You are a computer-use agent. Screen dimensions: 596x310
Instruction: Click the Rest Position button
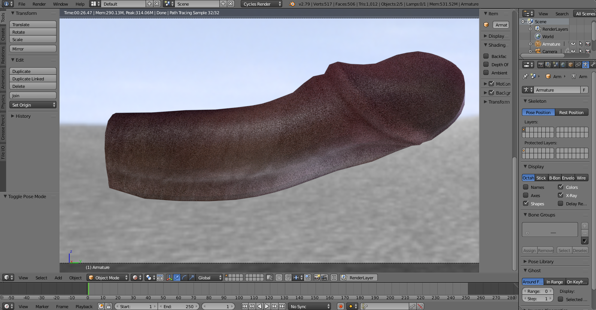point(571,113)
